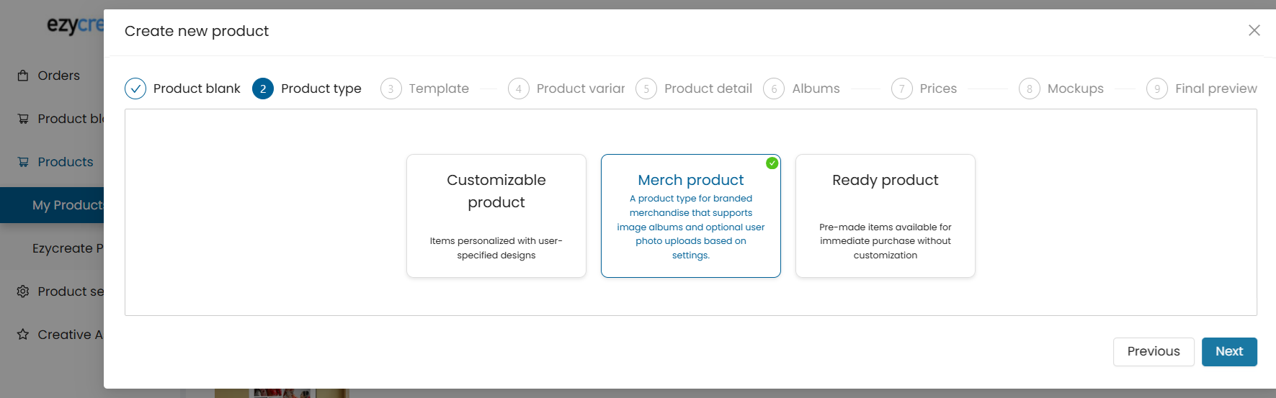Click the Next button
The image size is (1276, 398).
1229,352
